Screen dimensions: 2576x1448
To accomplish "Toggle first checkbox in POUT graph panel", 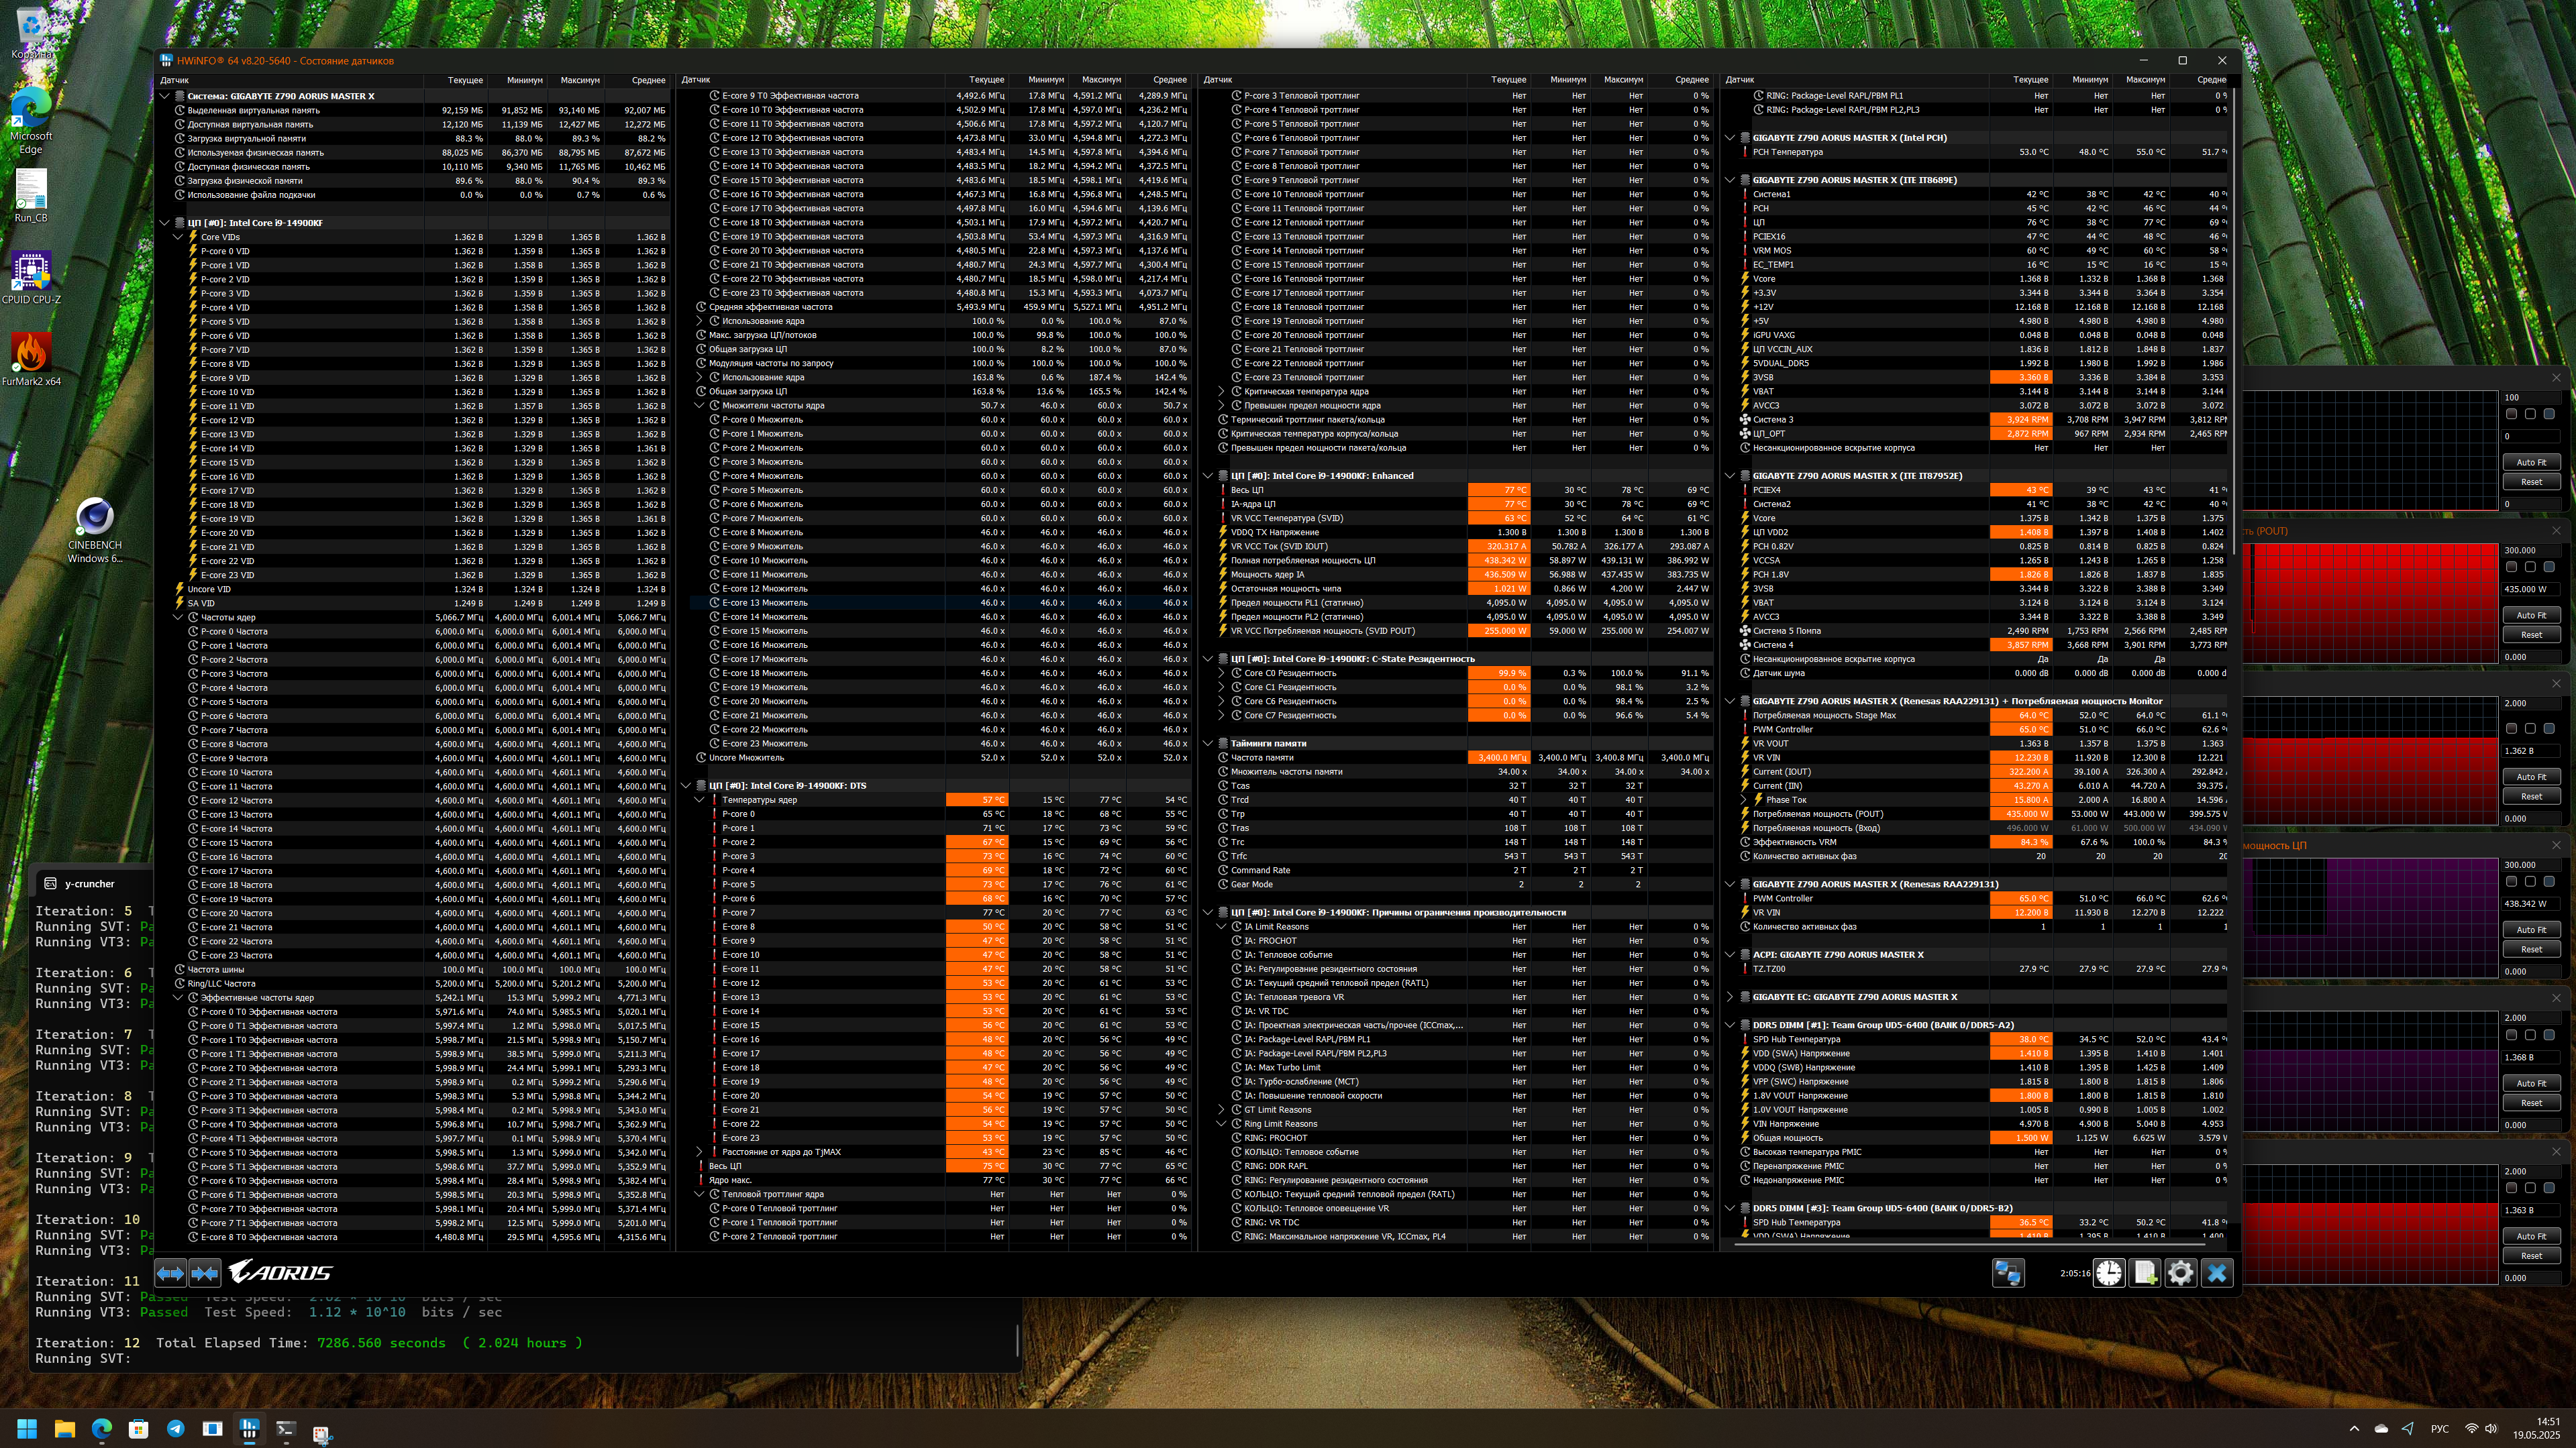I will 2511,567.
